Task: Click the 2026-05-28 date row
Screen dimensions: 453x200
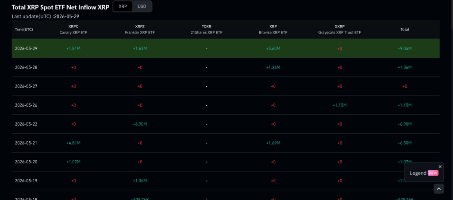Action: [x=226, y=67]
